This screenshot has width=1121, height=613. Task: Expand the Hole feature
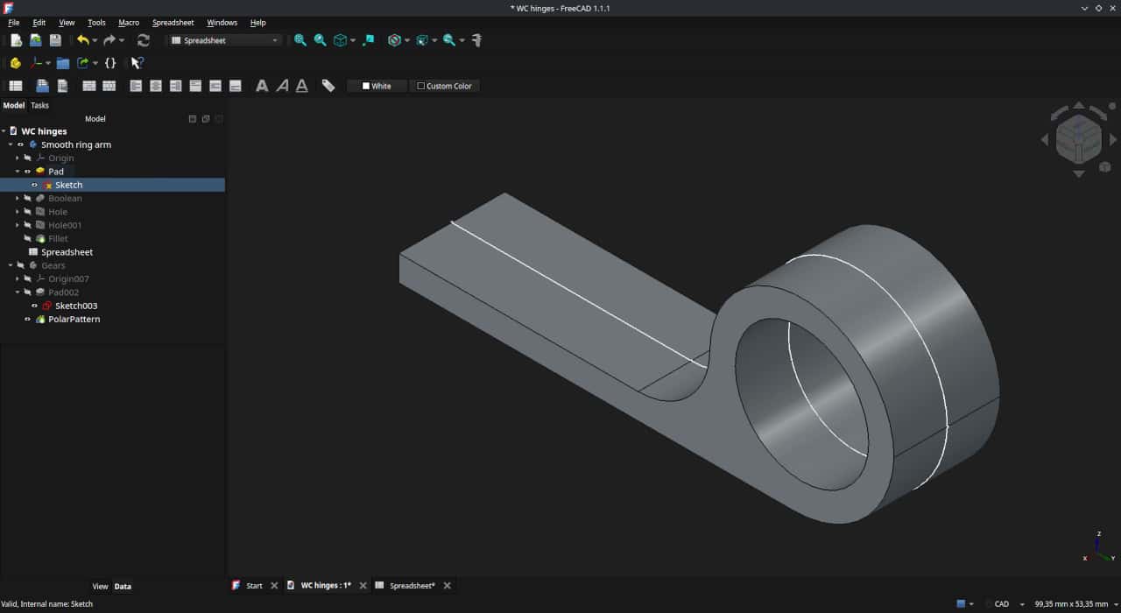click(x=18, y=212)
